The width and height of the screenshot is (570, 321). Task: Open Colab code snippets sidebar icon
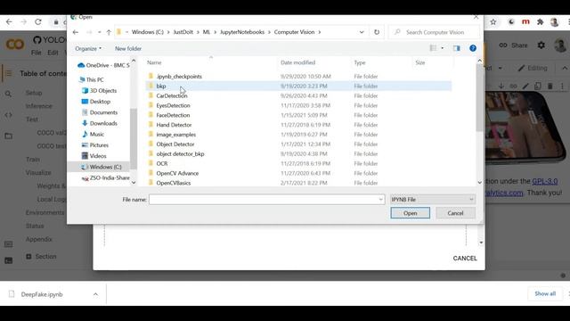[8, 115]
